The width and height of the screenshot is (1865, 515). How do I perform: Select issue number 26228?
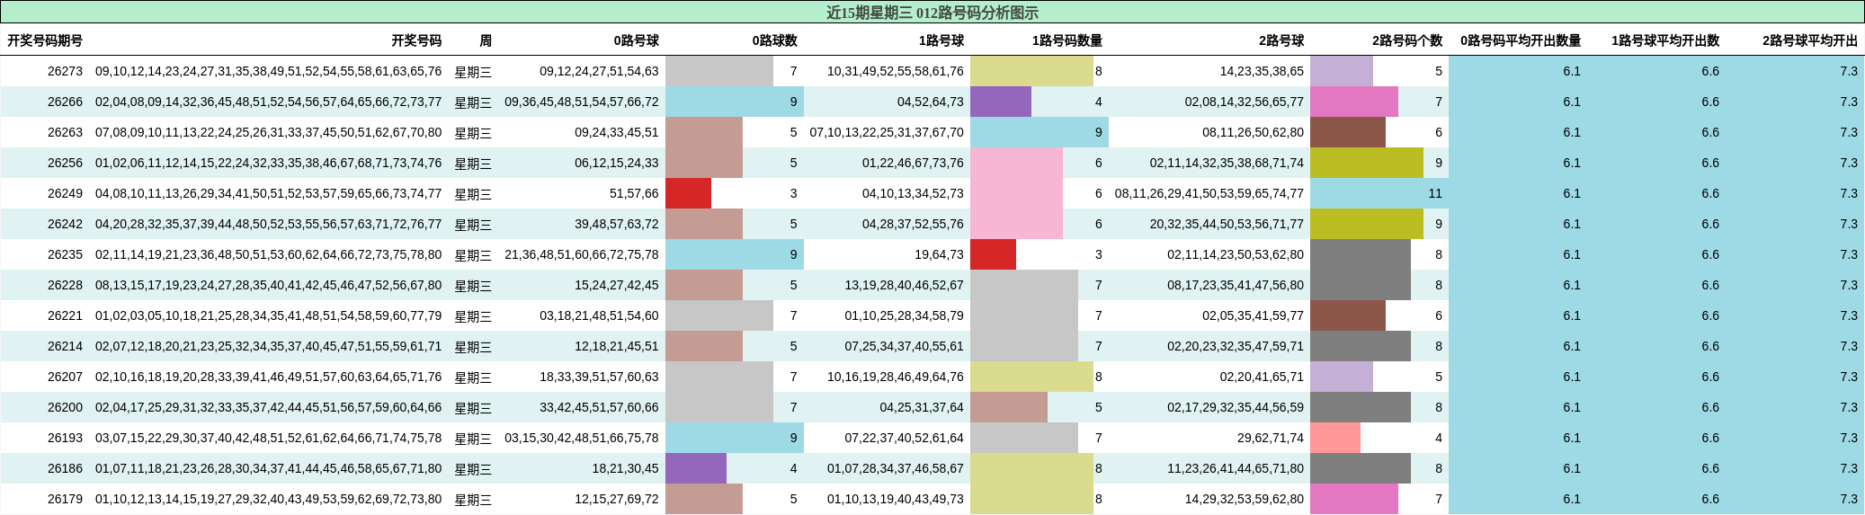point(65,285)
